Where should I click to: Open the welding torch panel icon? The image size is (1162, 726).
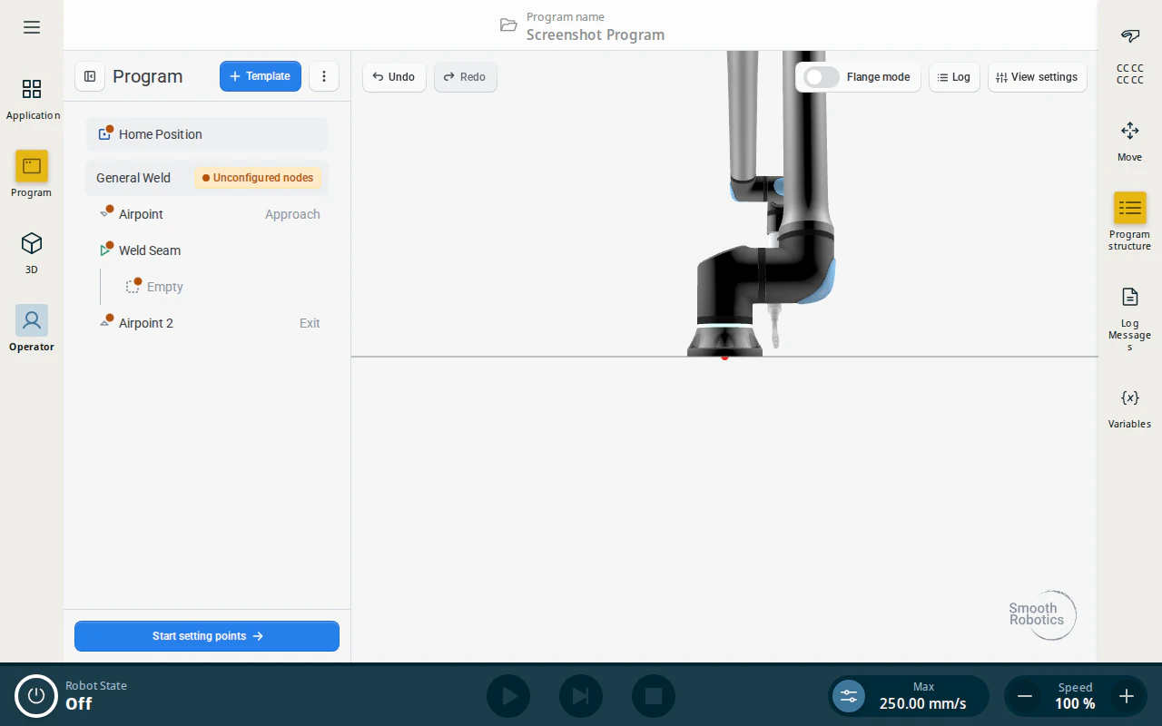pos(1130,36)
